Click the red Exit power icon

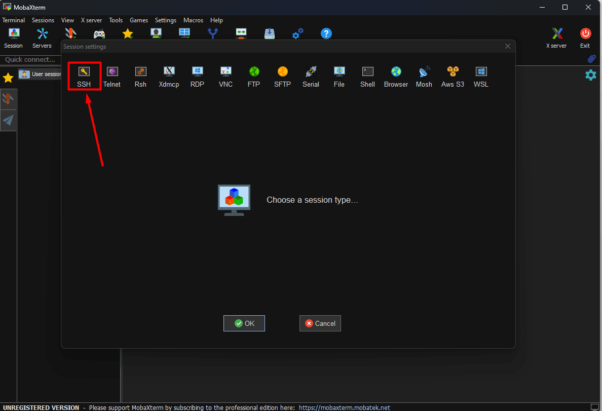[x=585, y=38]
